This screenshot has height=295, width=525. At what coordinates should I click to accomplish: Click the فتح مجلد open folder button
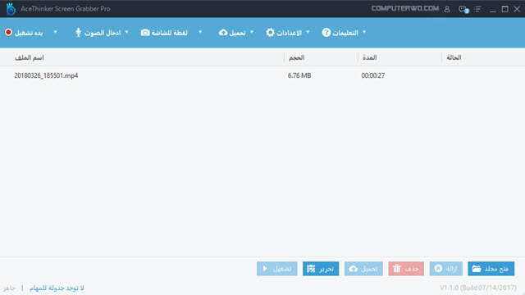coord(491,269)
